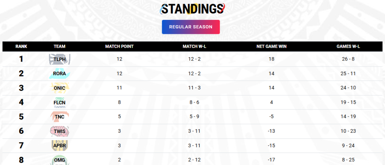Select the APBR team logo

coord(59,145)
